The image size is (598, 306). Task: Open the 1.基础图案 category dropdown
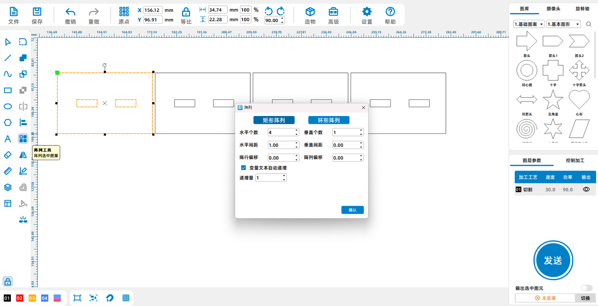[x=528, y=24]
